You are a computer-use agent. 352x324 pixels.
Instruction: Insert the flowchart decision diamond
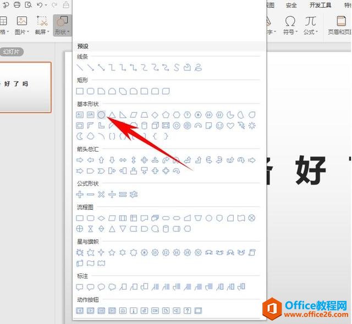click(x=101, y=219)
